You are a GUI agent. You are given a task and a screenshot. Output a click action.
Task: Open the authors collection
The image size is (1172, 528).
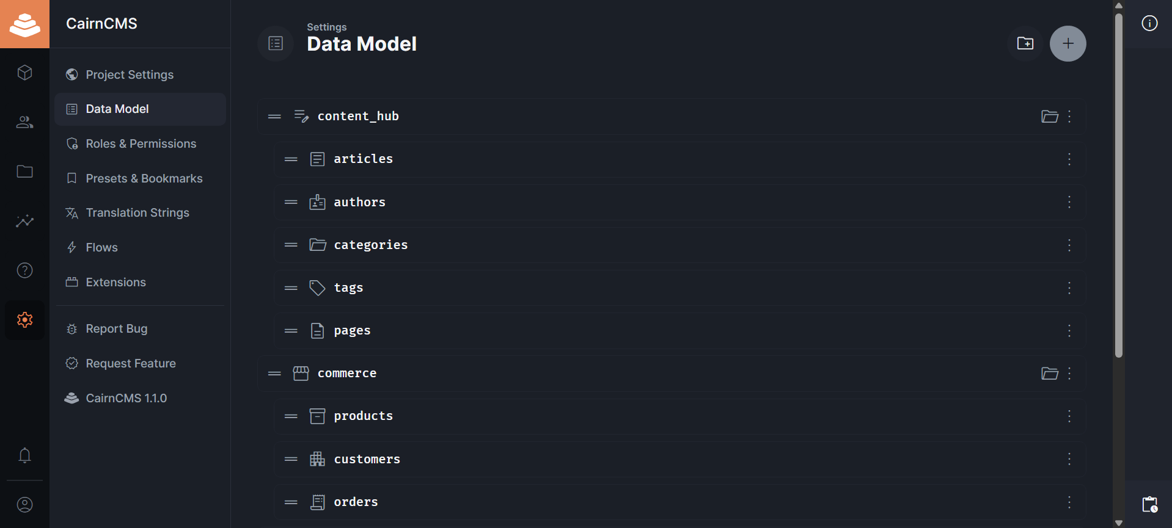[679, 202]
